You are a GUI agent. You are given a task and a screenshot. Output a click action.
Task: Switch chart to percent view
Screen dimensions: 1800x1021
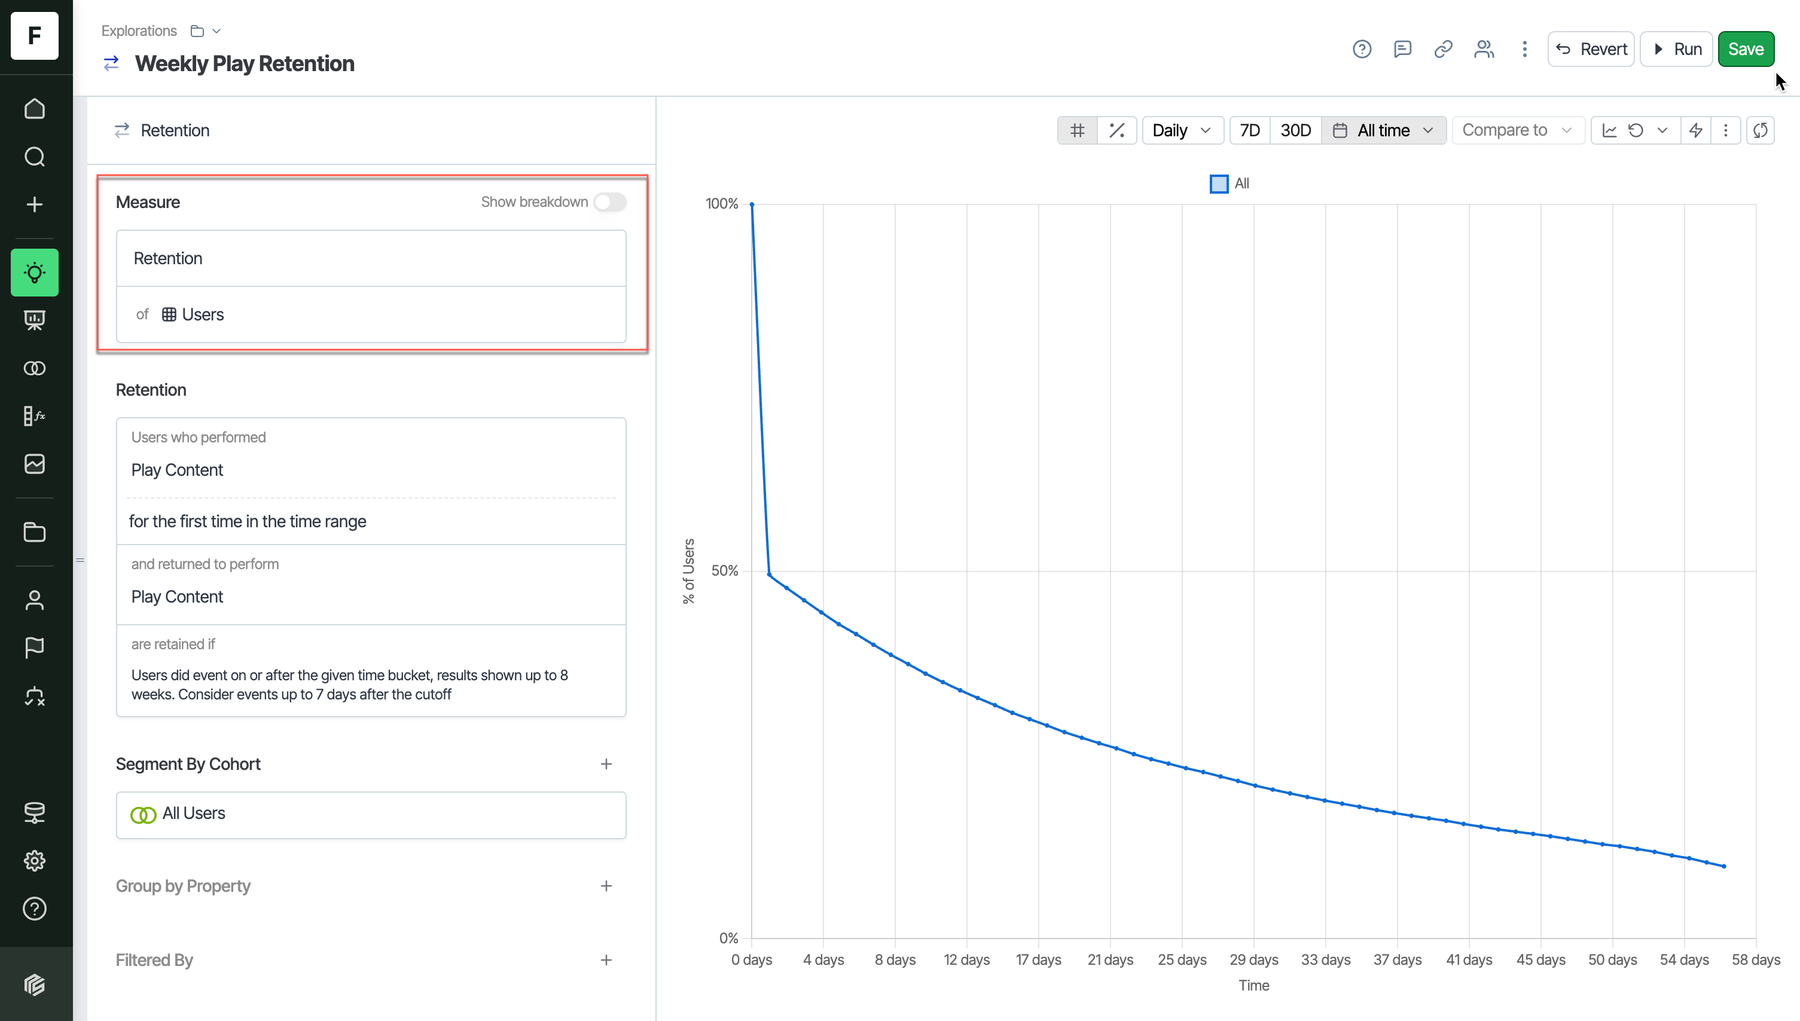[x=1116, y=130]
